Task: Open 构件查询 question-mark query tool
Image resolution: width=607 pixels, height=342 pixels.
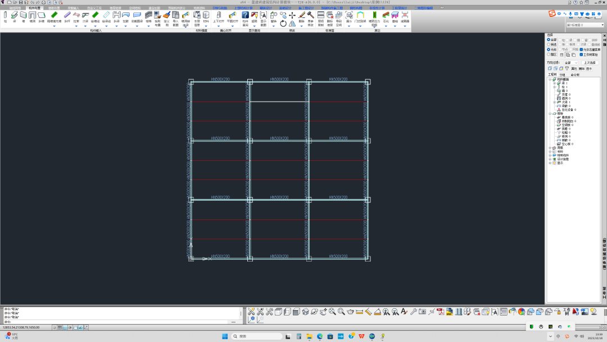Action: 245,19
